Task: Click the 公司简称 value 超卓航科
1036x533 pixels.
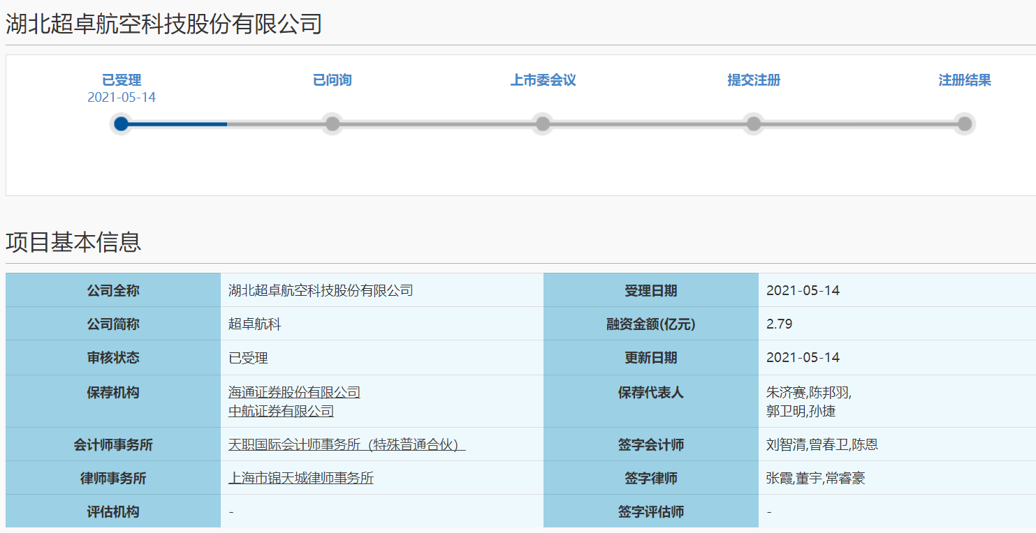Action: tap(255, 324)
